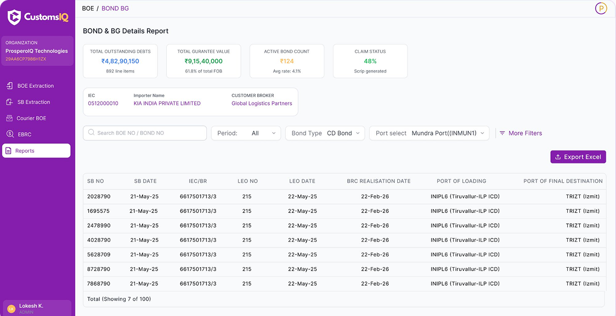Screen dimensions: 616x316
Task: Click the Active Bond Count card
Action: pyautogui.click(x=287, y=61)
